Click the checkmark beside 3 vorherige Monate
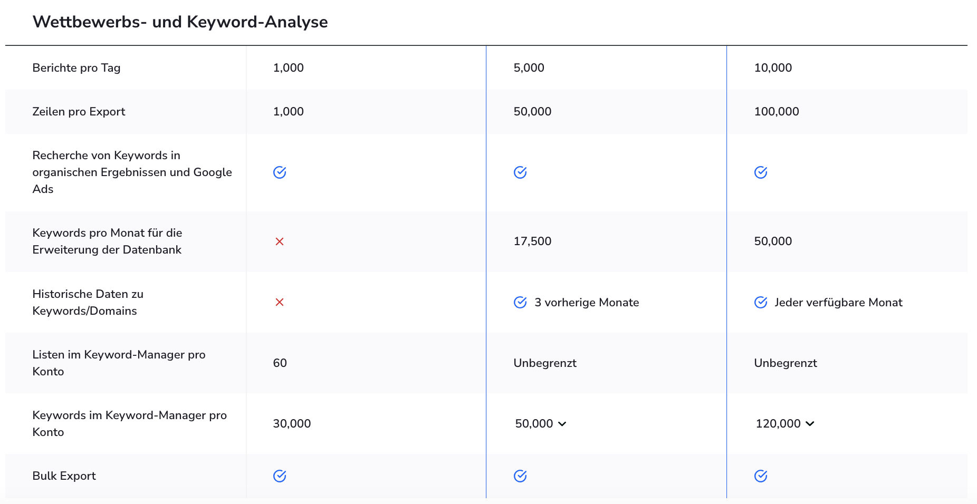The height and width of the screenshot is (504, 977). point(520,302)
